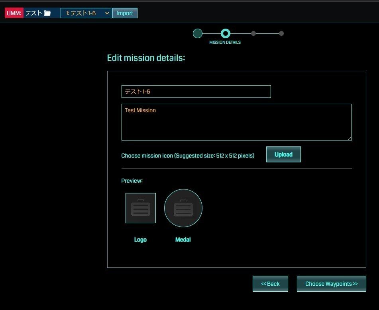379x310 pixels.
Task: Proceed with Choose Waypoints >> button
Action: pos(332,284)
